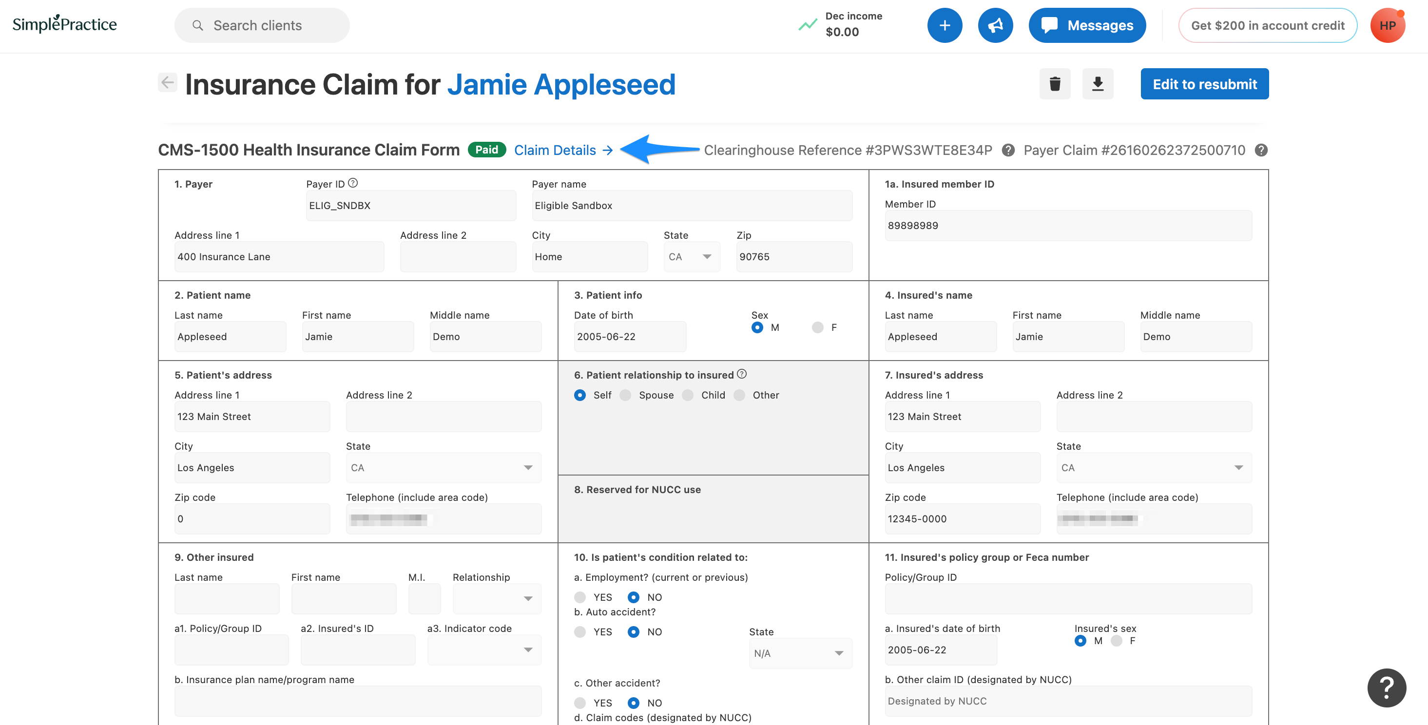Open the megaphone announcements icon
The width and height of the screenshot is (1428, 725).
[x=995, y=25]
